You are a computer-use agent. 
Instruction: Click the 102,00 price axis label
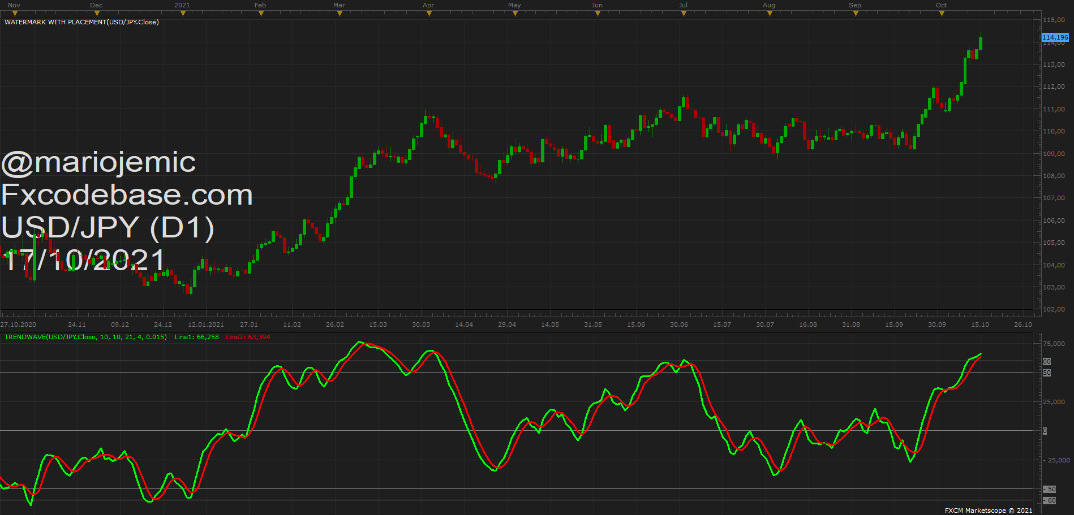1054,309
